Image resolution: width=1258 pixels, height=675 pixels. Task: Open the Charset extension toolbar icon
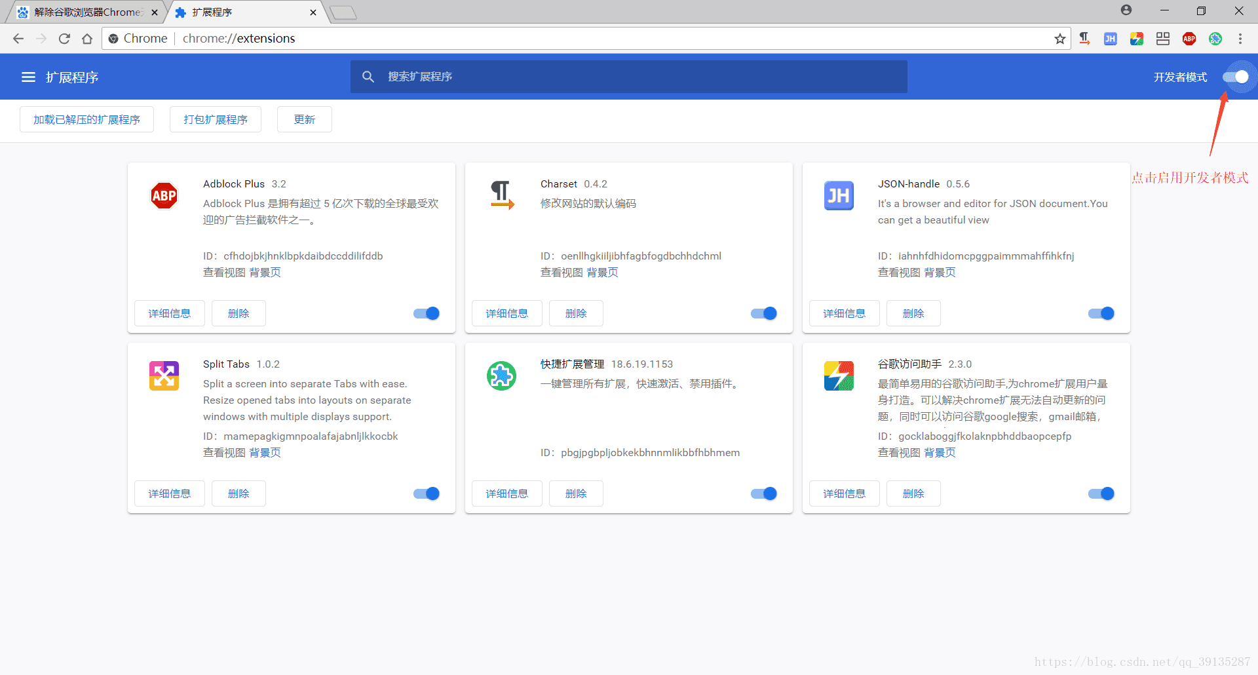click(1084, 39)
